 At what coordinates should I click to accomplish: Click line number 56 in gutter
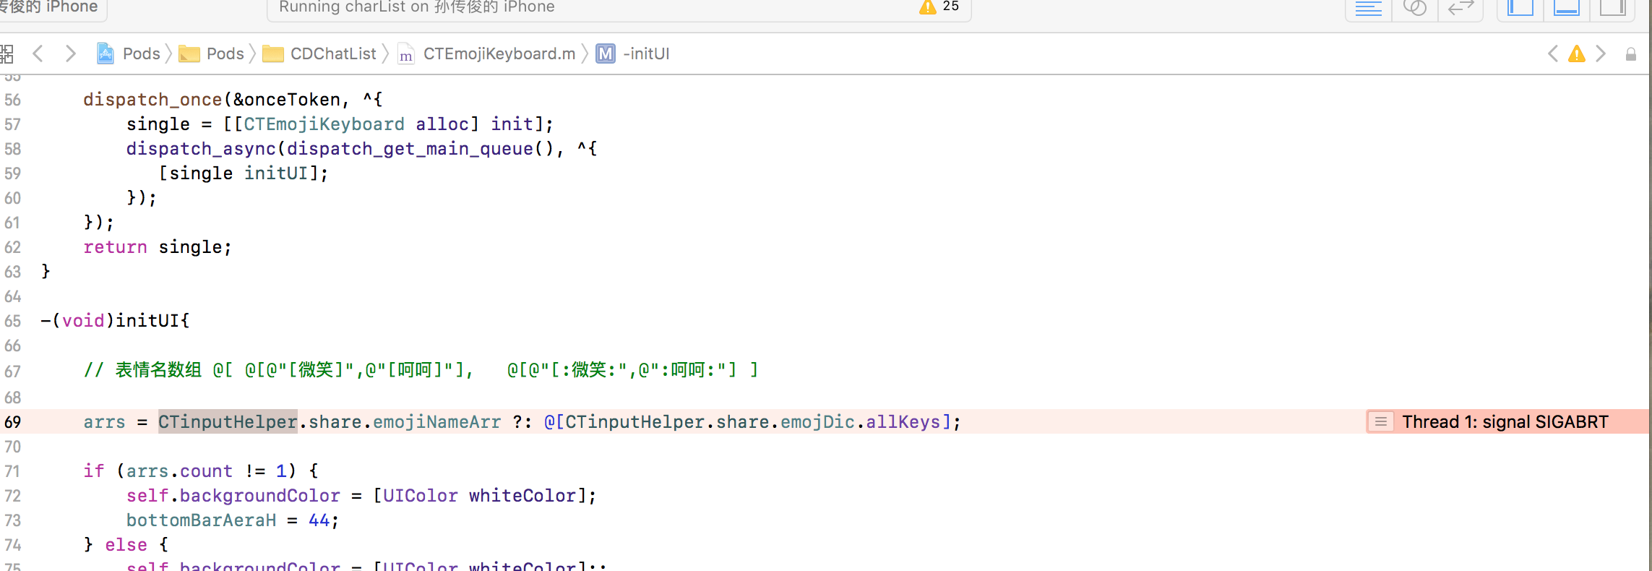13,100
